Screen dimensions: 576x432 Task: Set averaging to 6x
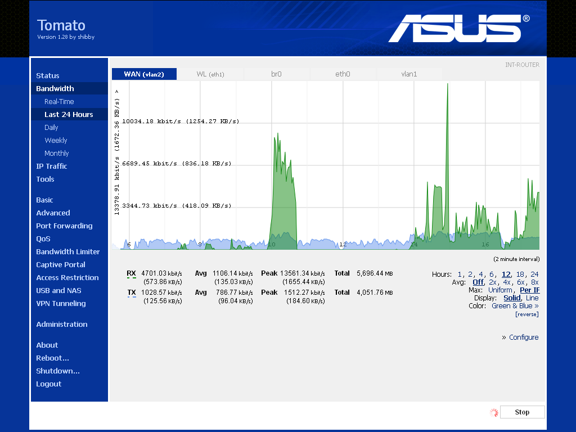coord(521,282)
